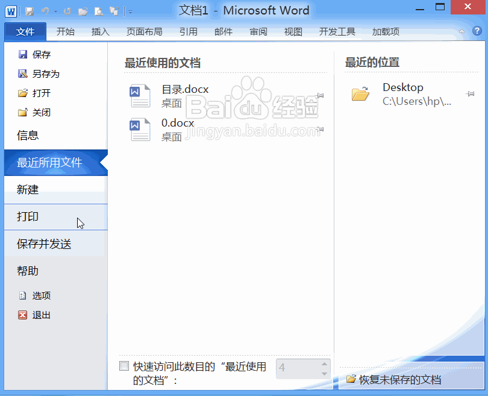Pin 目录.docx to the recent list
The height and width of the screenshot is (396, 488).
(x=320, y=96)
